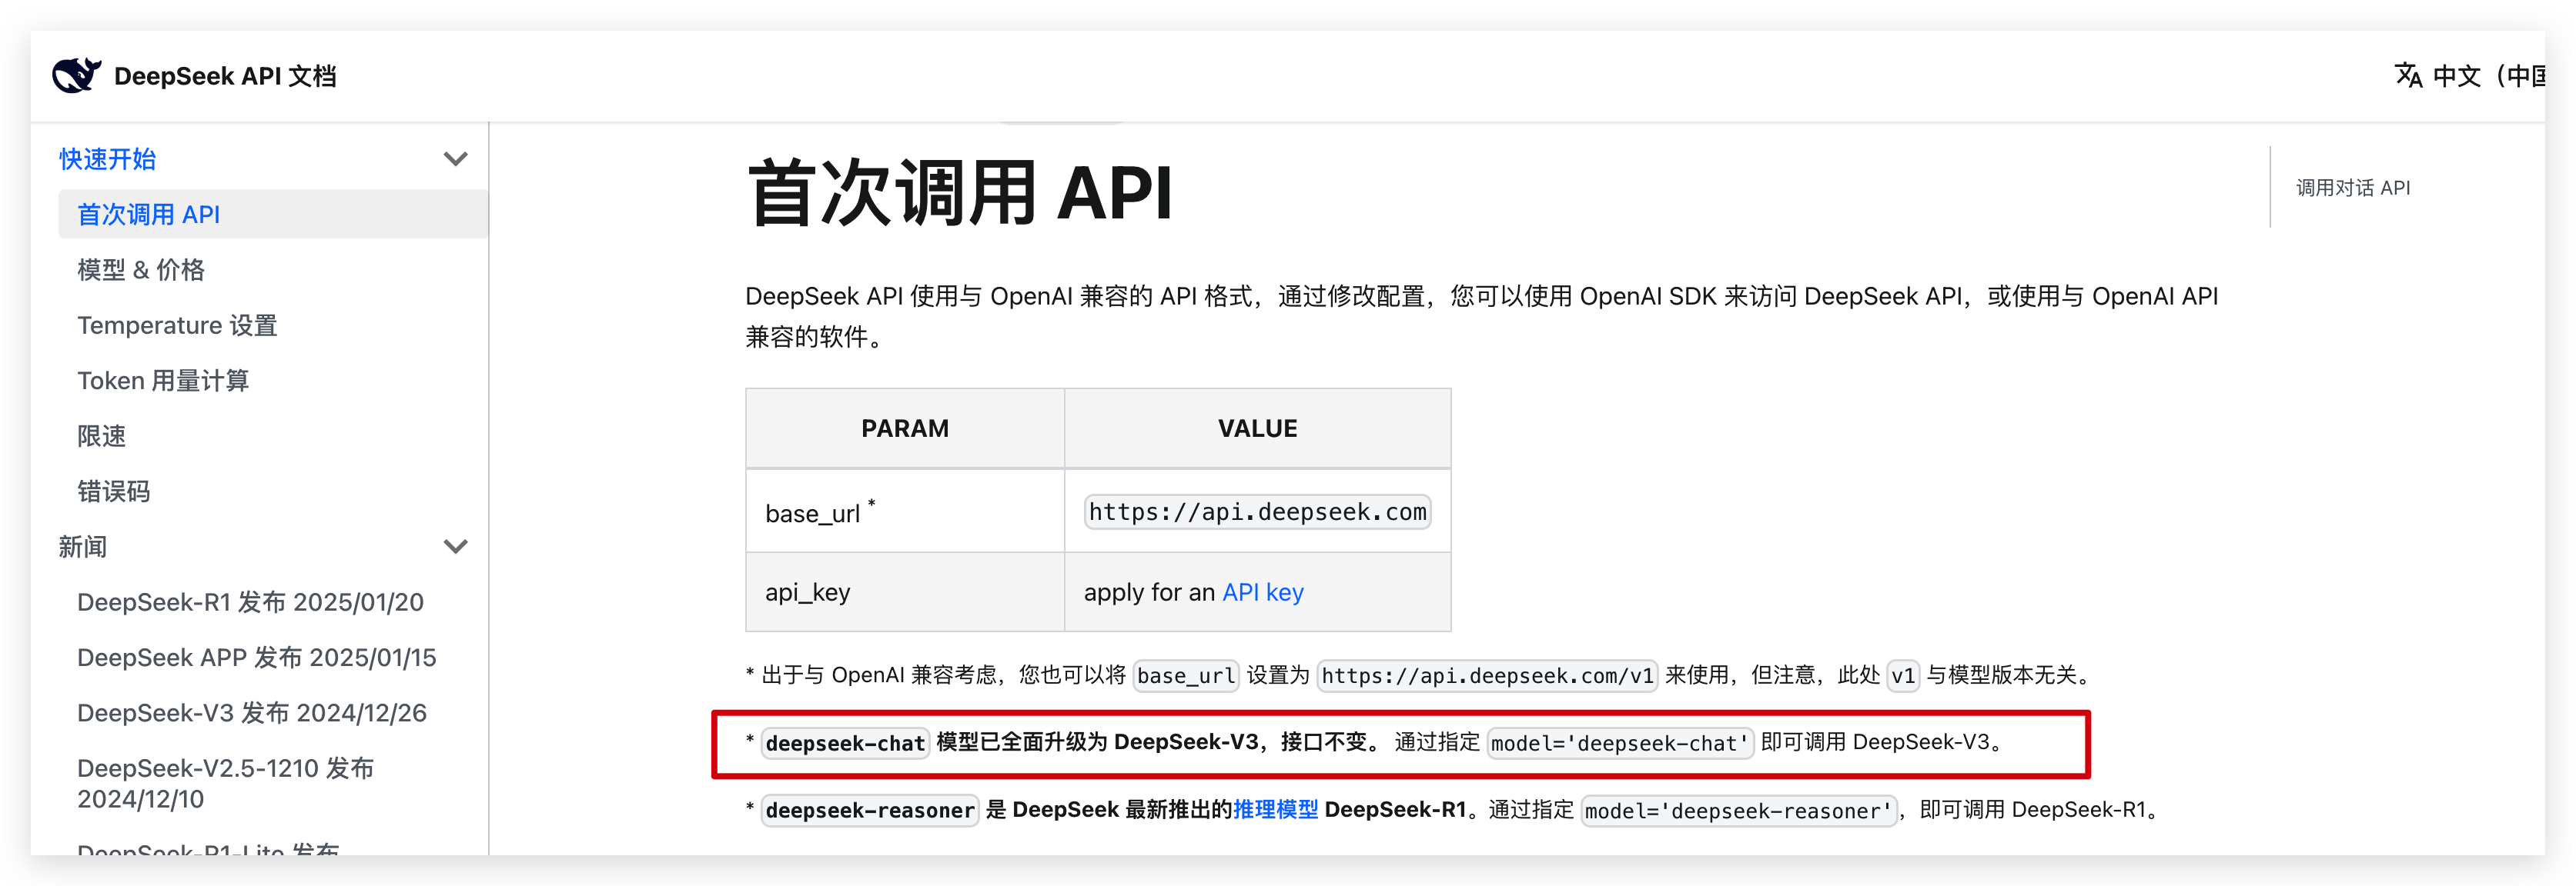Click the DeepSeek API 文档 title
Image resolution: width=2576 pixels, height=886 pixels.
point(225,76)
